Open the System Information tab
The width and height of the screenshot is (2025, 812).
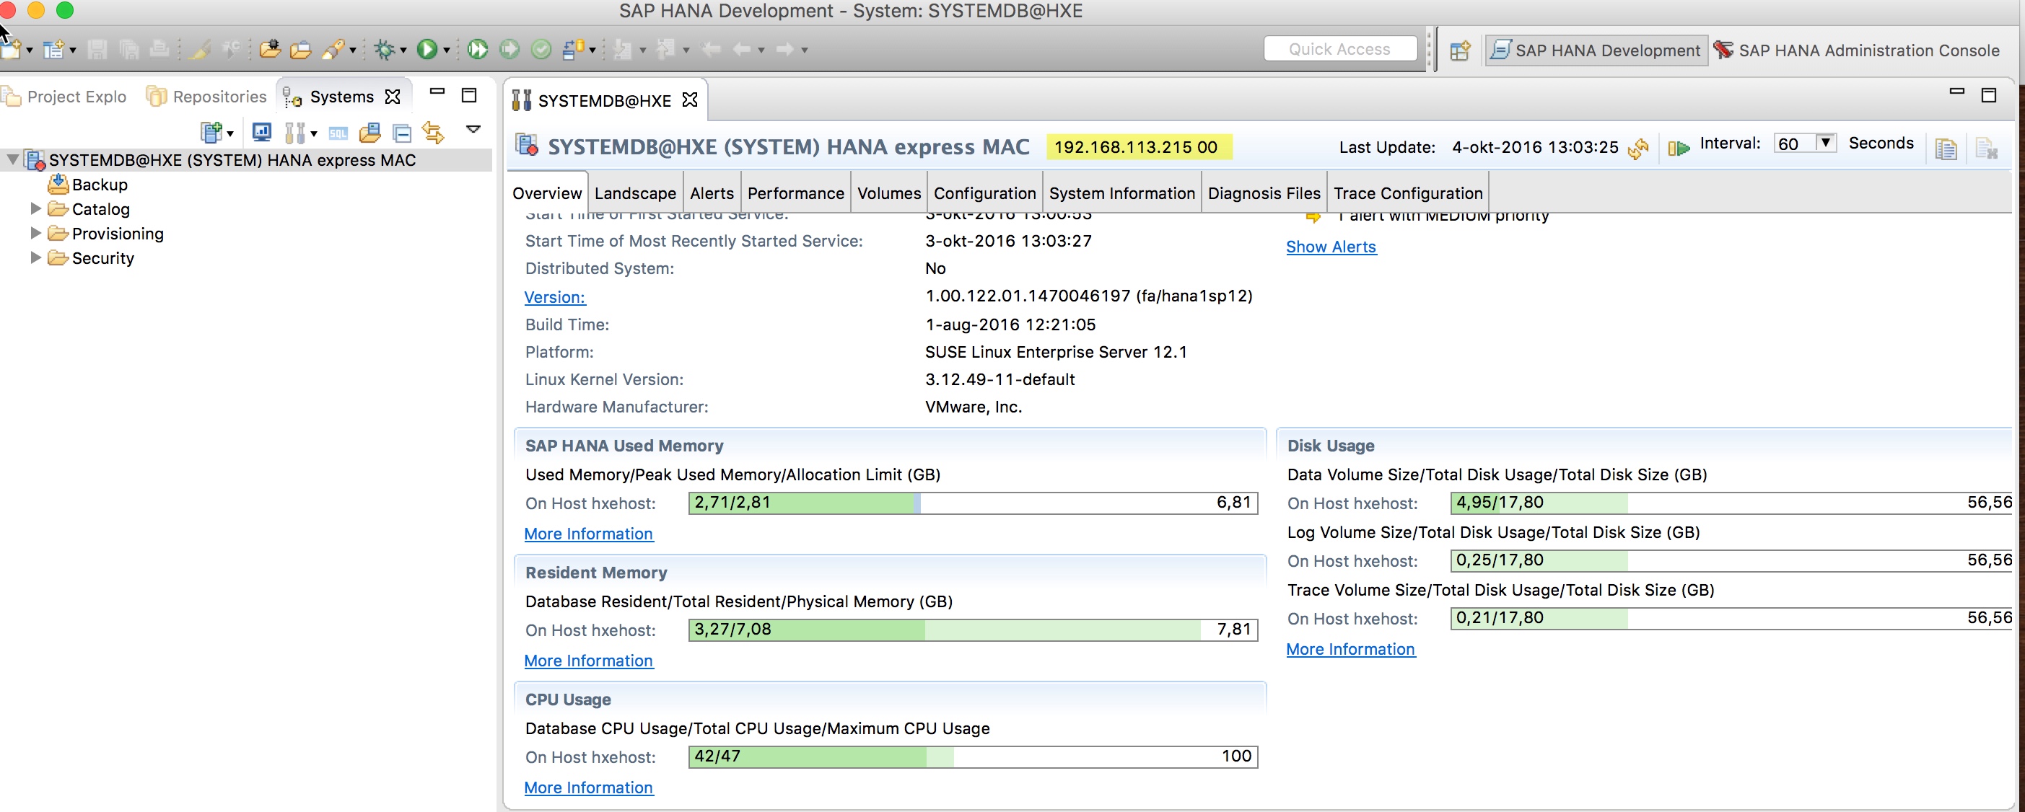pos(1121,193)
